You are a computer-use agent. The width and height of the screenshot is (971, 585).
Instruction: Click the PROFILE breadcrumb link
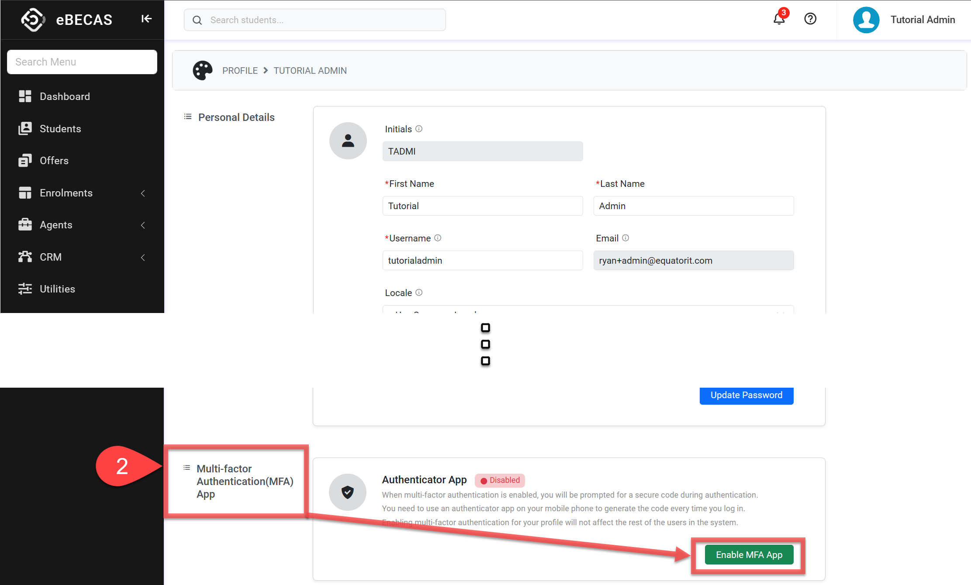(240, 71)
